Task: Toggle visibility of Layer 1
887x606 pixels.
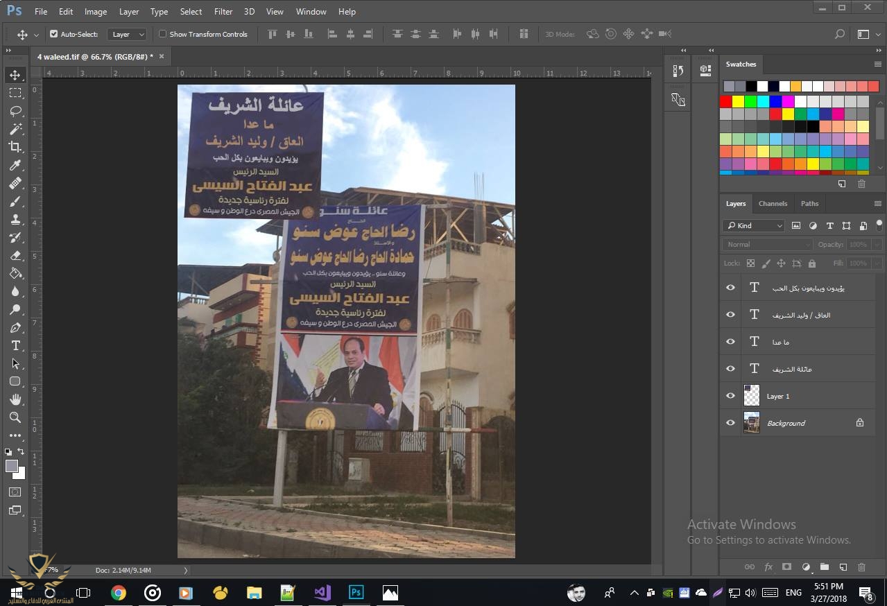Action: pos(730,396)
